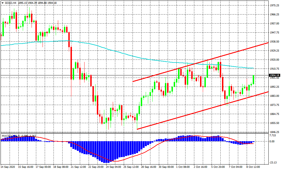The image size is (281, 170).
Task: Click the 1975.25 price axis label
Action: (x=274, y=5)
